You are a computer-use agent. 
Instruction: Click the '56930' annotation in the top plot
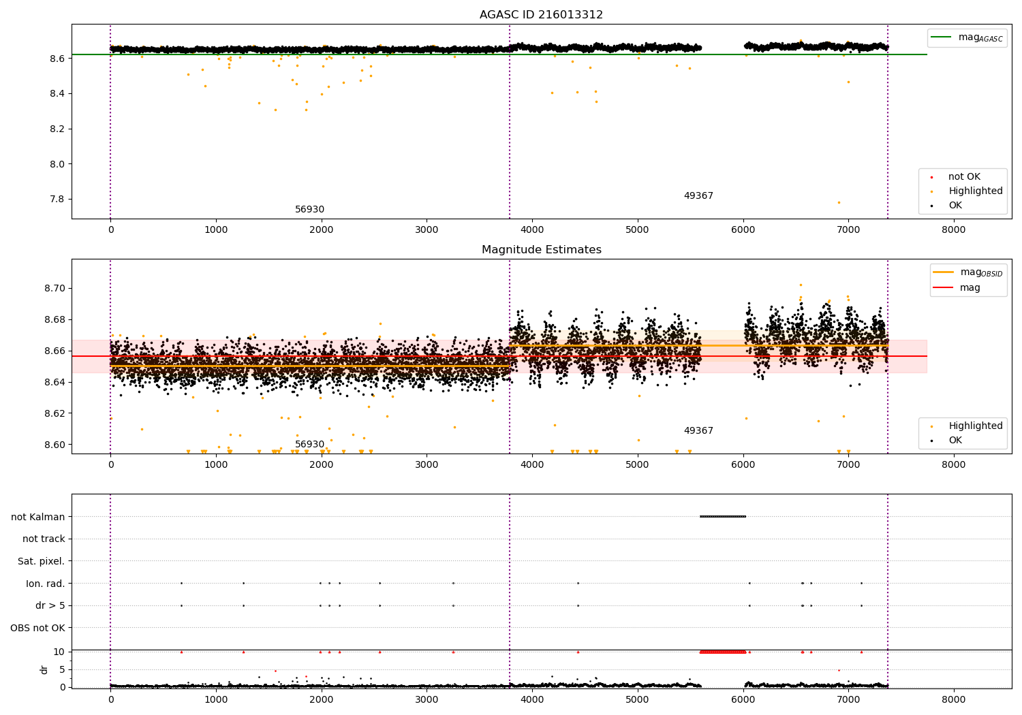[x=309, y=210]
